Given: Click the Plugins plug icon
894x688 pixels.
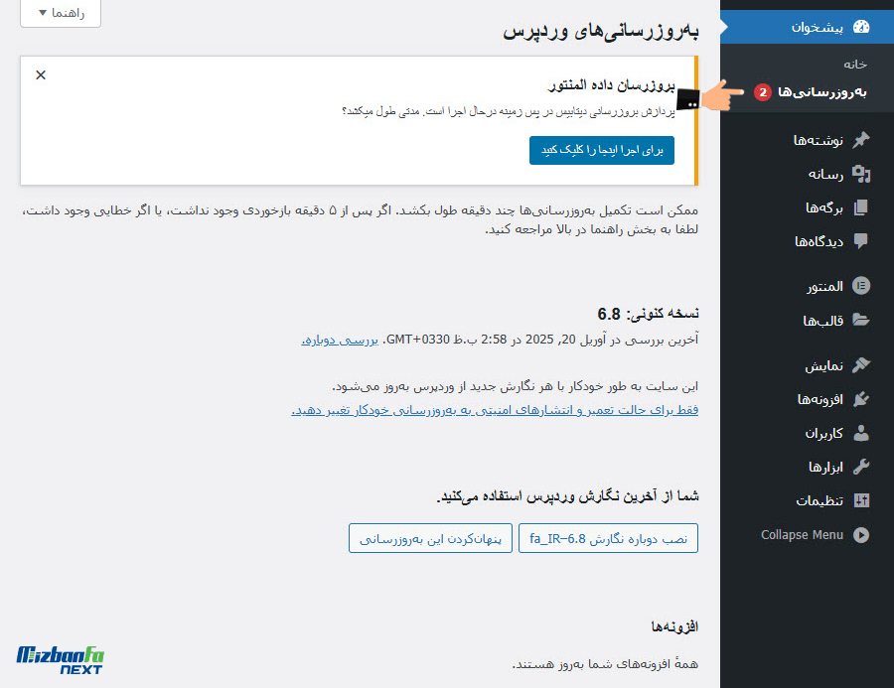Looking at the screenshot, I should point(861,399).
